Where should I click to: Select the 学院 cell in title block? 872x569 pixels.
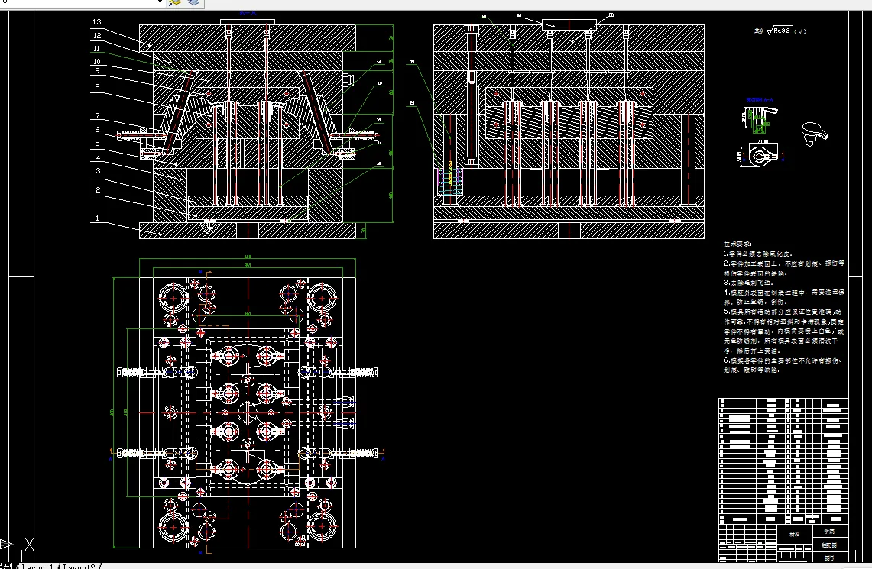coord(829,532)
